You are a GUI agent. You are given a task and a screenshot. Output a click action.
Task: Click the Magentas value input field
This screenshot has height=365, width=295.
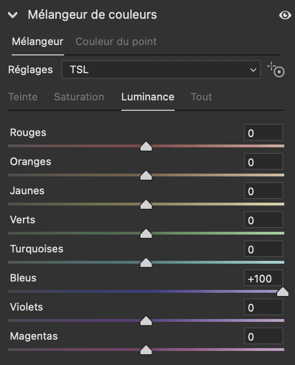tap(263, 336)
